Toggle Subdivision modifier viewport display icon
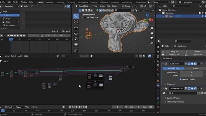Screen dimensions: 206x116 click(x=192, y=64)
